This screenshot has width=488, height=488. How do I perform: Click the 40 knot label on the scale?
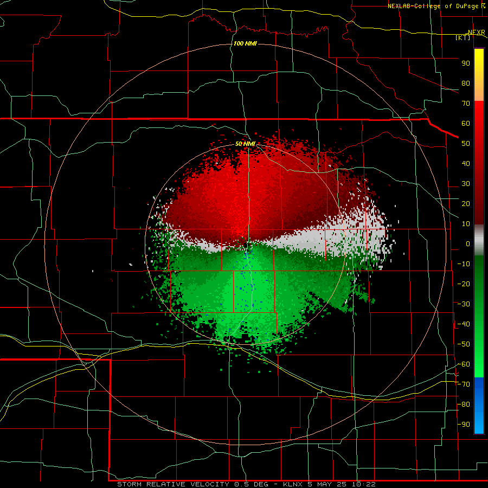tap(466, 164)
